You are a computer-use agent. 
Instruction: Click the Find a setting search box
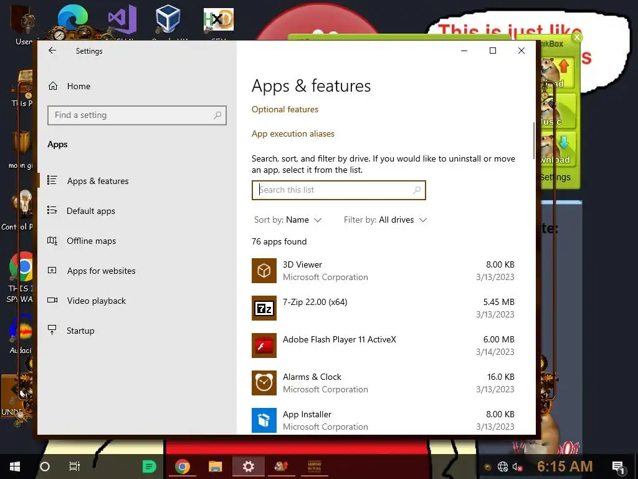(x=136, y=115)
